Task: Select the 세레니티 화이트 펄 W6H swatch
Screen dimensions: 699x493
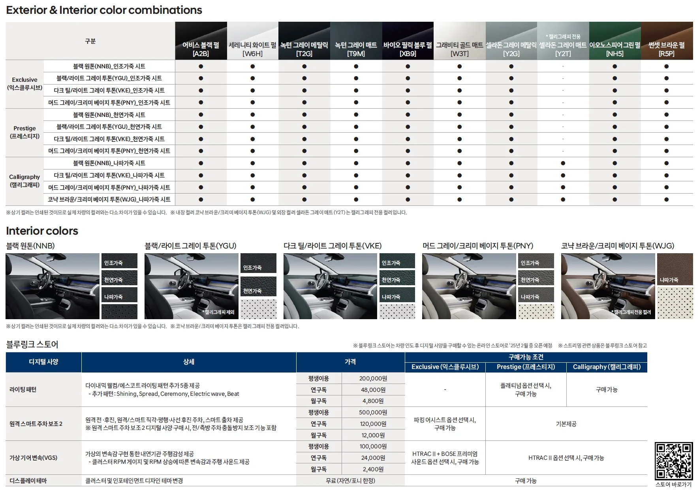Action: (x=252, y=41)
